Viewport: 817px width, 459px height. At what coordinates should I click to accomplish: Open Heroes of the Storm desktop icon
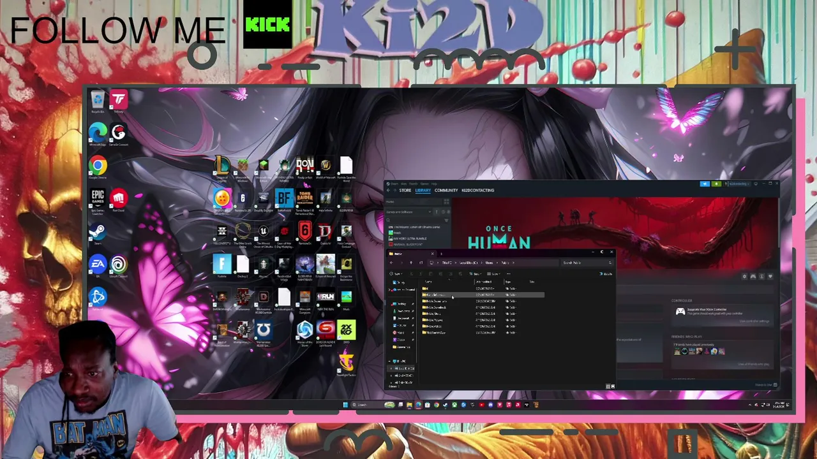click(304, 331)
